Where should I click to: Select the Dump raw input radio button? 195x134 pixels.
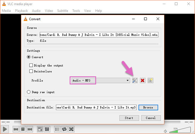pos(29,92)
